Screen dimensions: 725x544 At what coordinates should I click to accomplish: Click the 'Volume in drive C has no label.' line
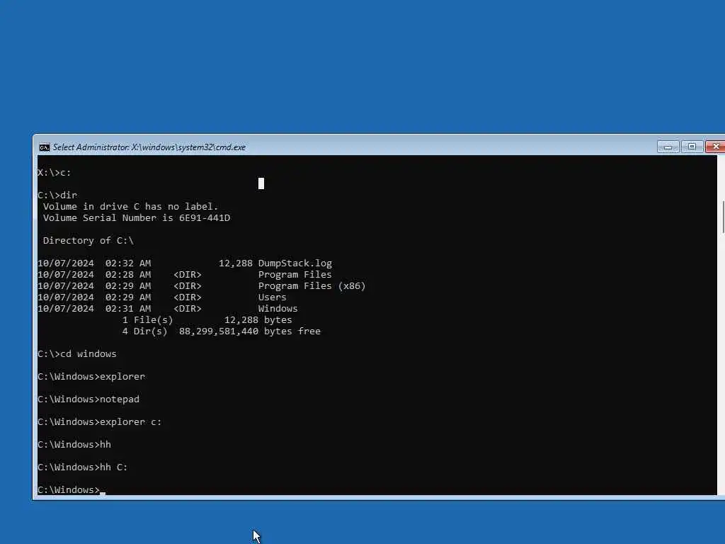(130, 206)
